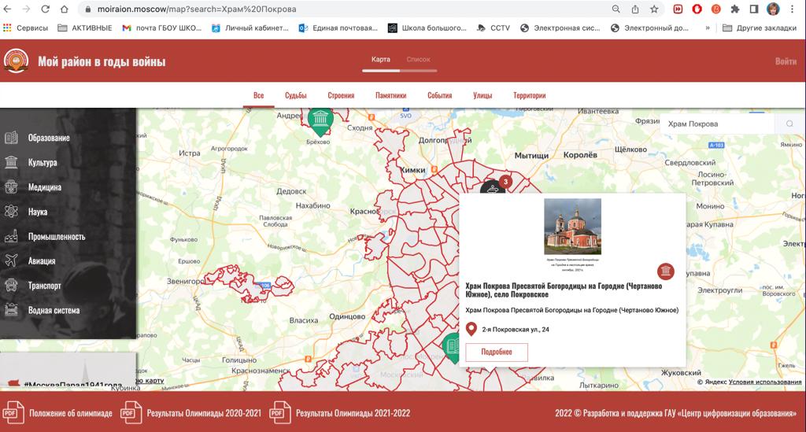Click the Медицина sidebar icon
Viewport: 806px width, 432px height.
pyautogui.click(x=11, y=187)
